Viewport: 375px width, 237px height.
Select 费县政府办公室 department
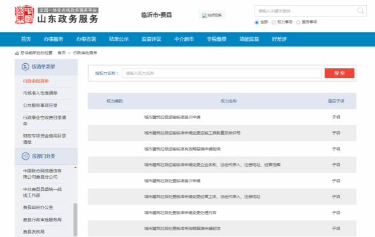tap(38, 208)
